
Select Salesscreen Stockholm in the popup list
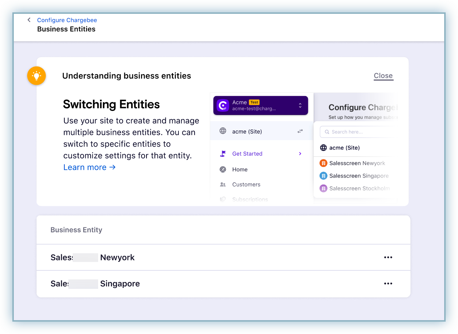(360, 188)
